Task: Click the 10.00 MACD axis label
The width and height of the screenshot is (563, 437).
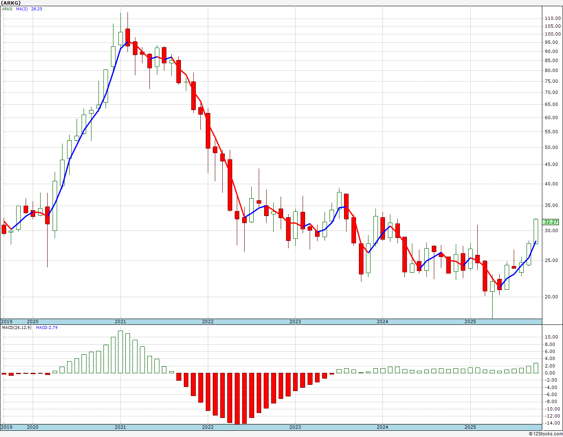Action: point(551,337)
